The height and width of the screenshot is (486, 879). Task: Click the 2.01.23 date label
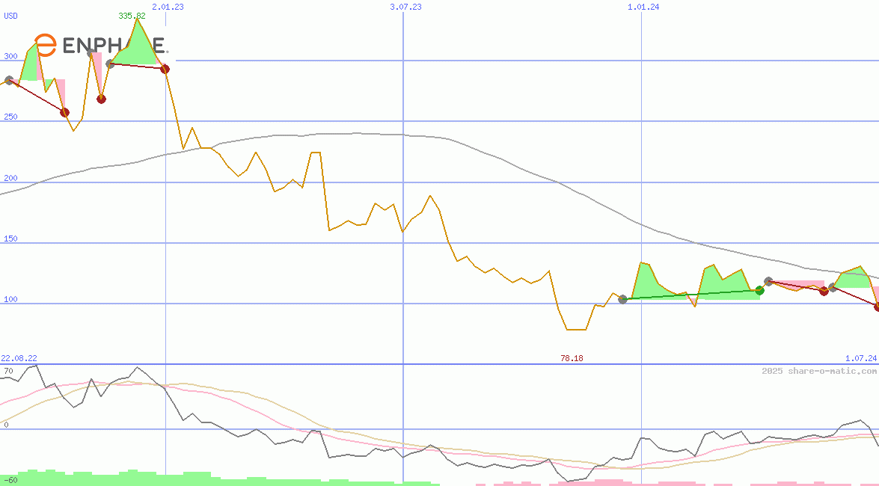tap(168, 7)
